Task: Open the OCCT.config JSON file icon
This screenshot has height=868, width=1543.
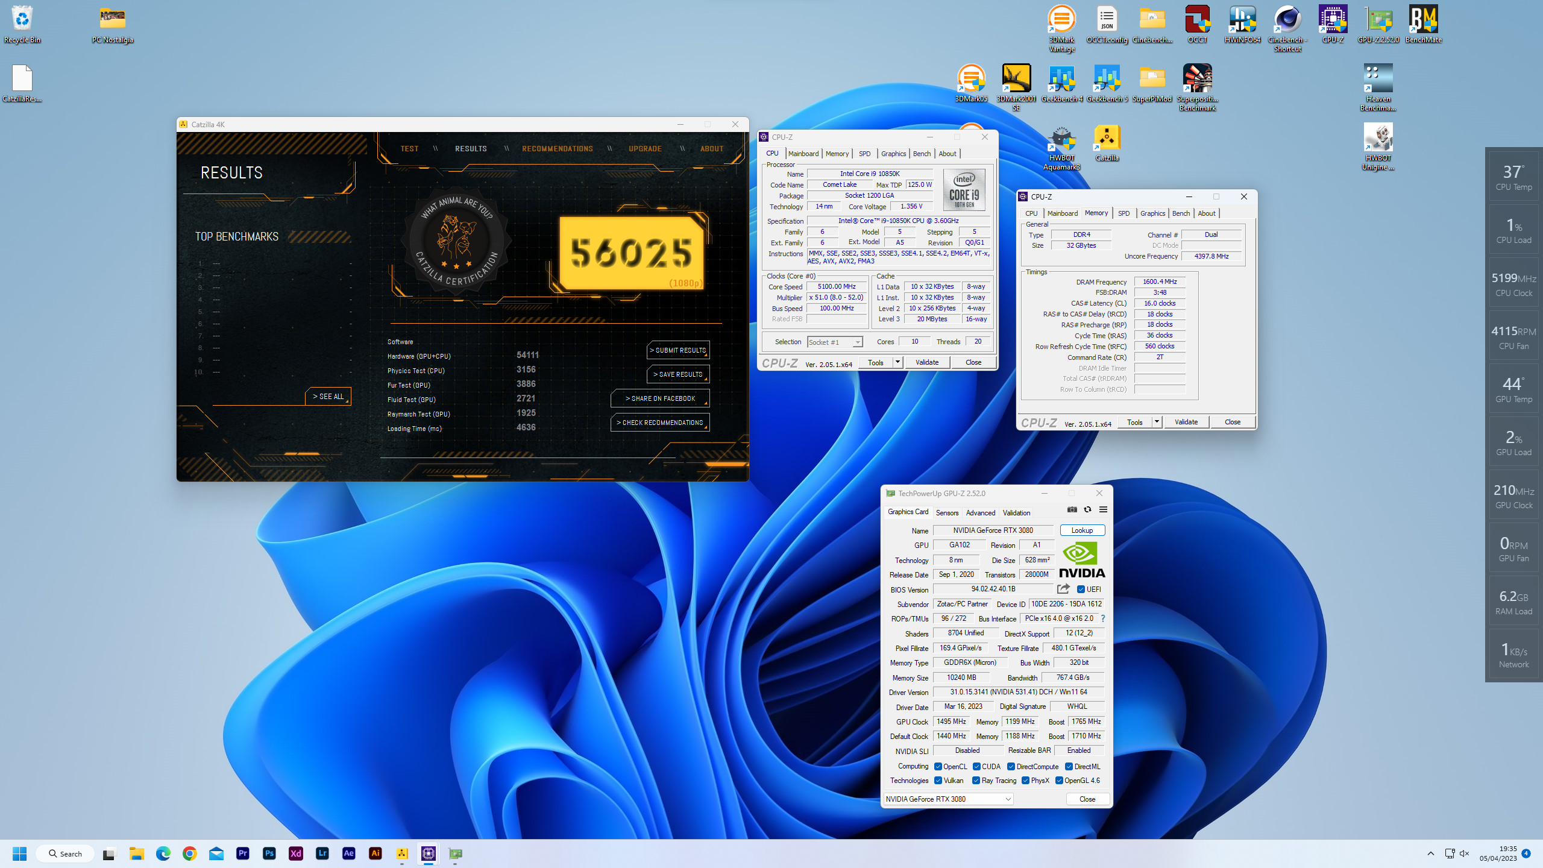Action: tap(1107, 24)
